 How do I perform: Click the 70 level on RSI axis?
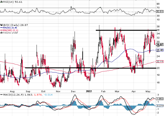158,8
